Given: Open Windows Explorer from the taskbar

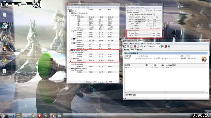Looking at the screenshot, I should (19, 116).
